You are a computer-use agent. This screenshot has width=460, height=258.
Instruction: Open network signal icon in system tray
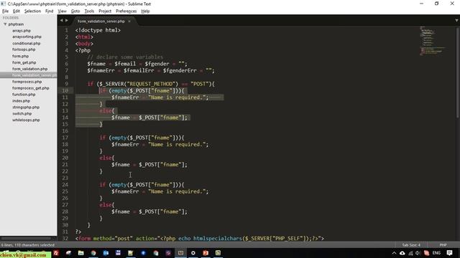(410, 253)
